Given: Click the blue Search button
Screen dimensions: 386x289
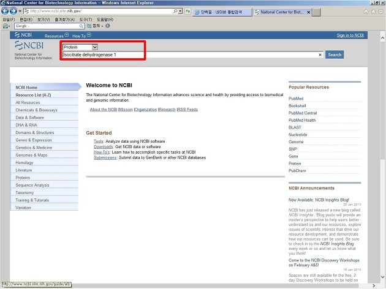Looking at the screenshot, I should click(335, 54).
